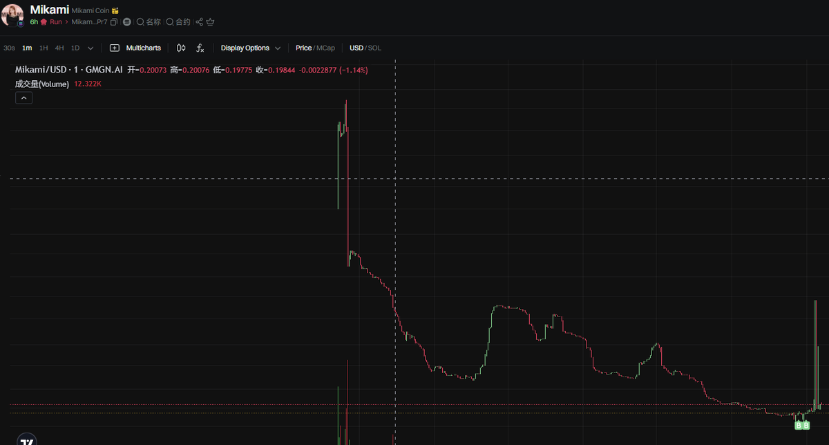The image size is (829, 445).
Task: Expand more timeframe intervals chevron
Action: pos(90,48)
